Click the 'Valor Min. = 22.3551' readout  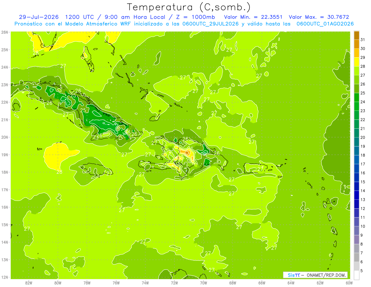pyautogui.click(x=253, y=17)
